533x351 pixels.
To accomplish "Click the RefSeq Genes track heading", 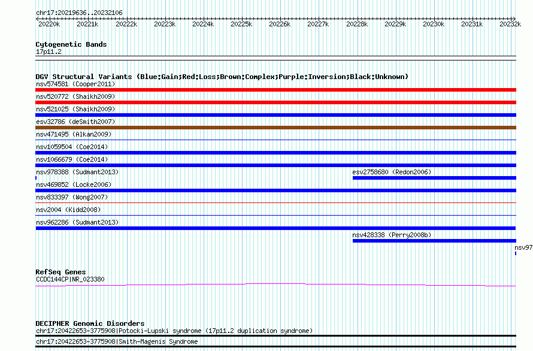I will (60, 272).
